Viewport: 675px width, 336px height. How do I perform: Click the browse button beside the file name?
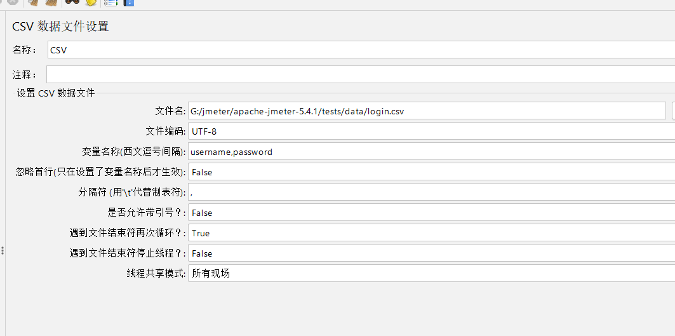[672, 111]
